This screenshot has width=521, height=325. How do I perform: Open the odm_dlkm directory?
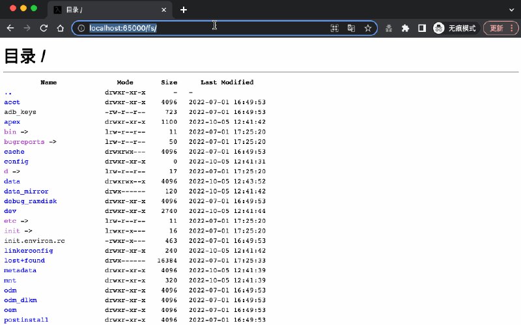pyautogui.click(x=20, y=300)
